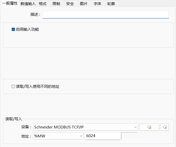Expand the 设备 Schneider MODBUS TCP/IP dropdown
The image size is (176, 147).
click(x=86, y=127)
